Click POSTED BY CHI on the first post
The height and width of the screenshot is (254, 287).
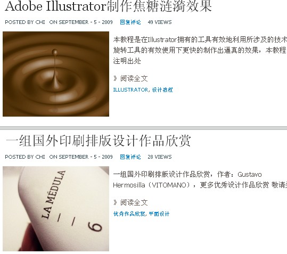tap(25, 22)
